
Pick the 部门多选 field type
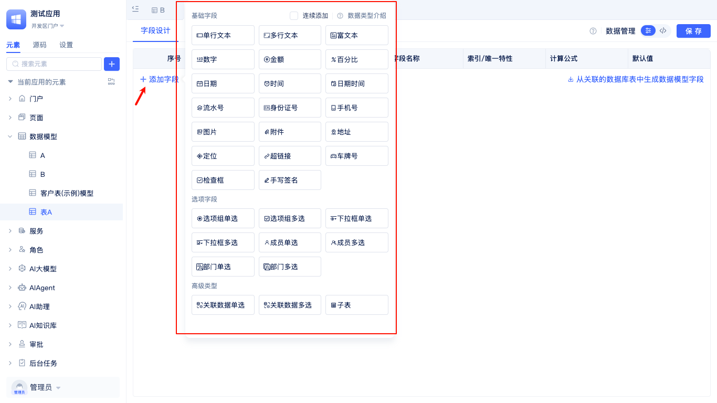click(290, 267)
